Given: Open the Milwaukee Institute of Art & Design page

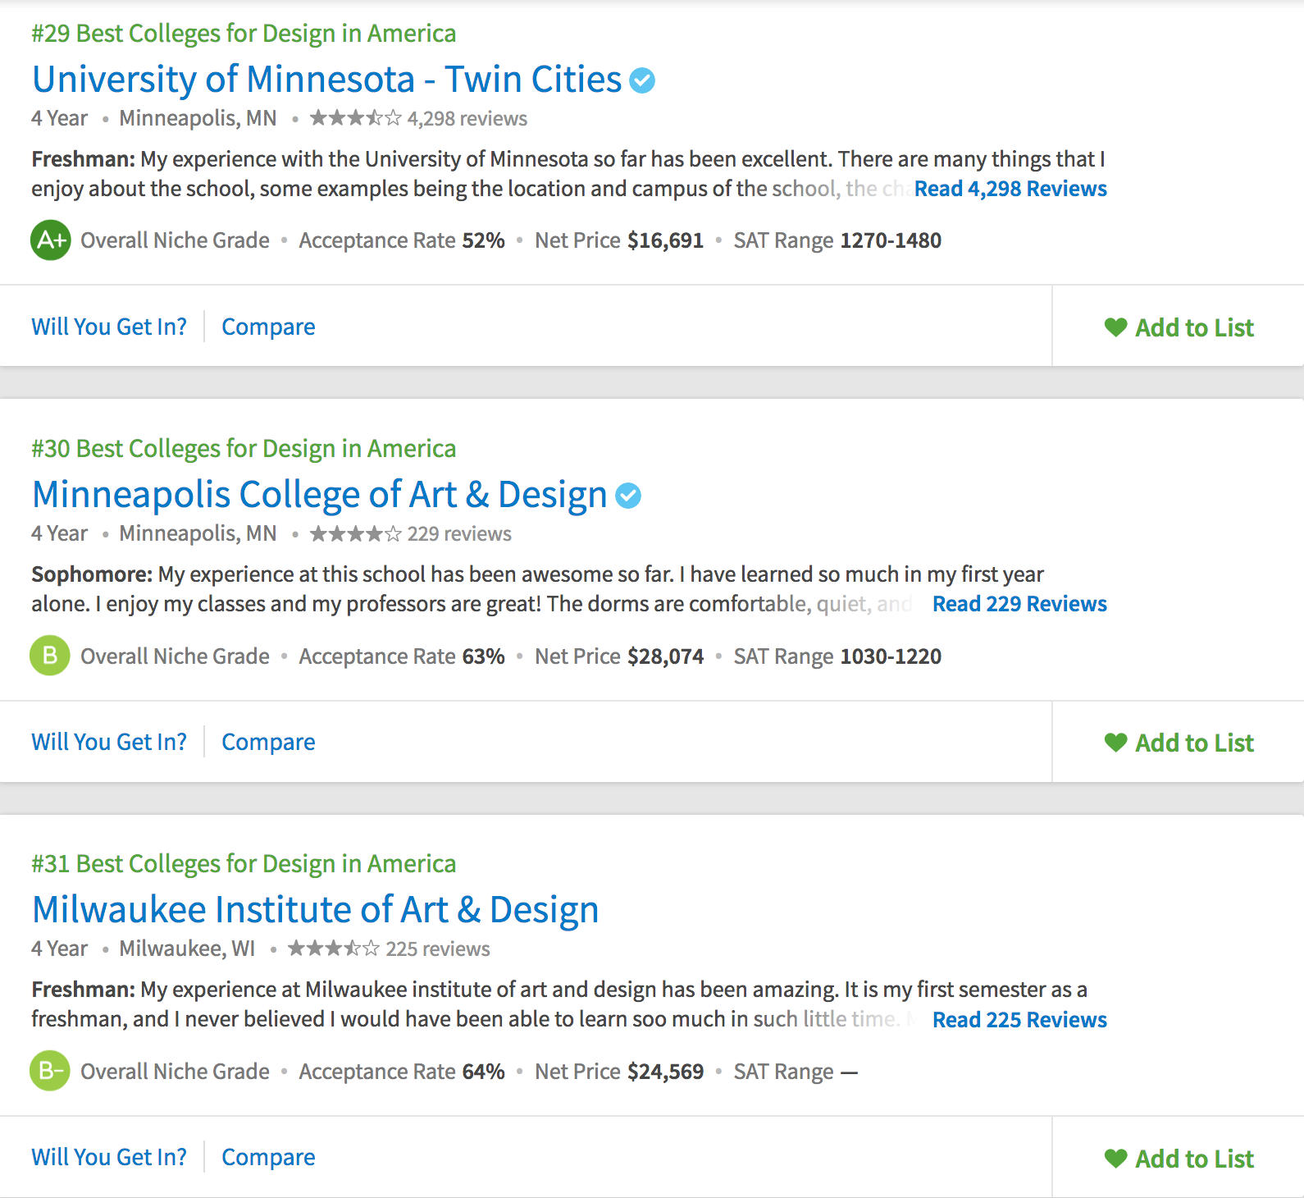Looking at the screenshot, I should pos(315,910).
